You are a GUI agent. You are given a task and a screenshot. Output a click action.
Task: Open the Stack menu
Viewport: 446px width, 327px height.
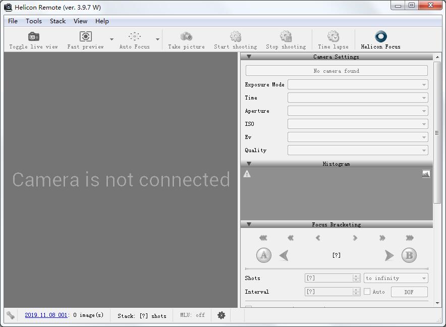58,21
